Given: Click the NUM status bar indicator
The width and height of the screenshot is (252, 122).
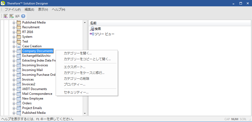Looking at the screenshot, I should 235,119.
